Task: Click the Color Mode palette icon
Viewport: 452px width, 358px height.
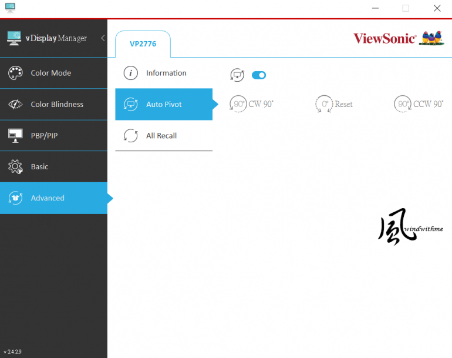Action: coord(15,73)
